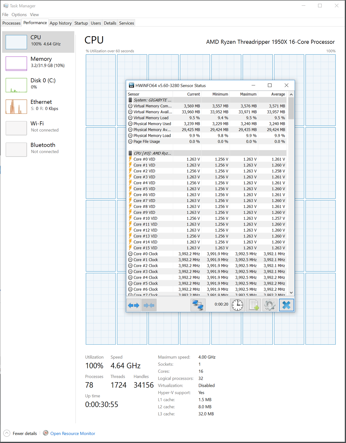
Task: Click the Core #2 Clock row label
Action: 146,266
